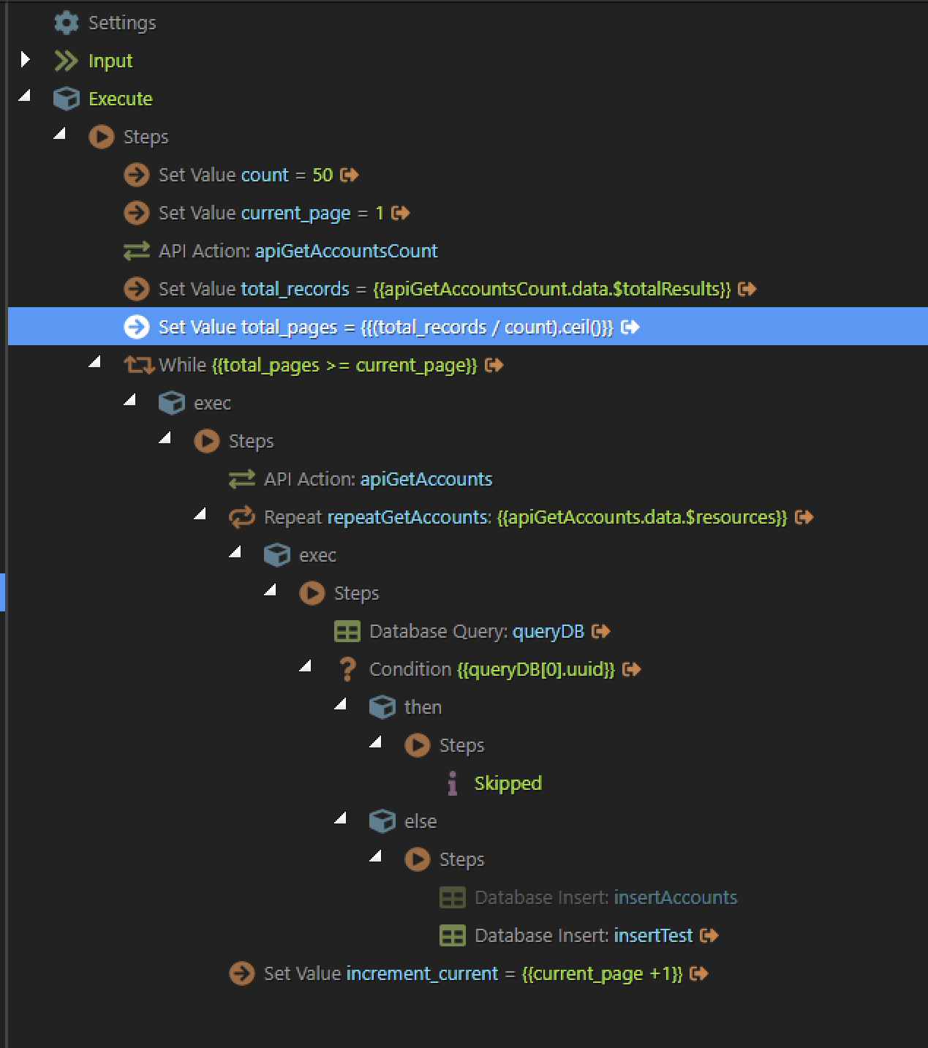The width and height of the screenshot is (928, 1048).
Task: Click the Execute cube icon
Action: pos(66,99)
